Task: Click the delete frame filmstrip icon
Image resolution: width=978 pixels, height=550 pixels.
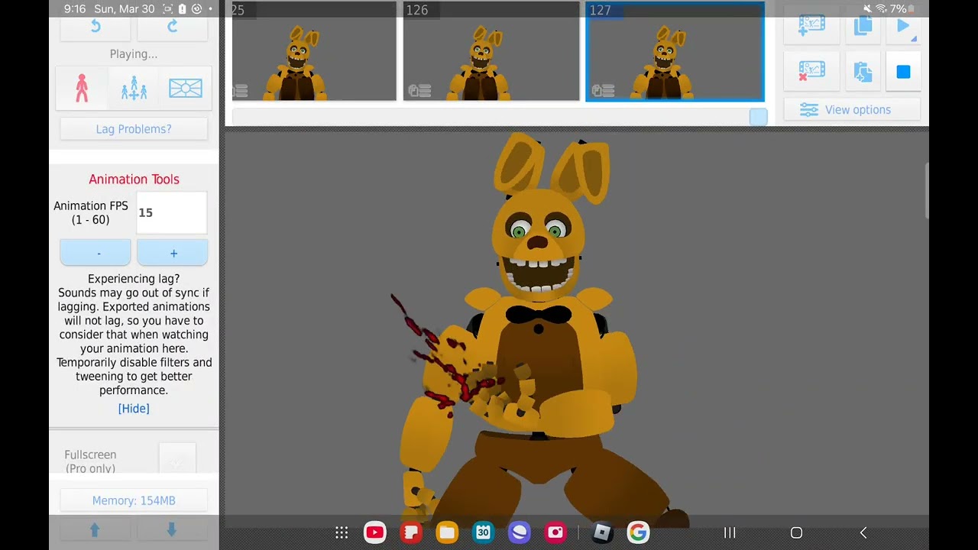Action: click(811, 72)
